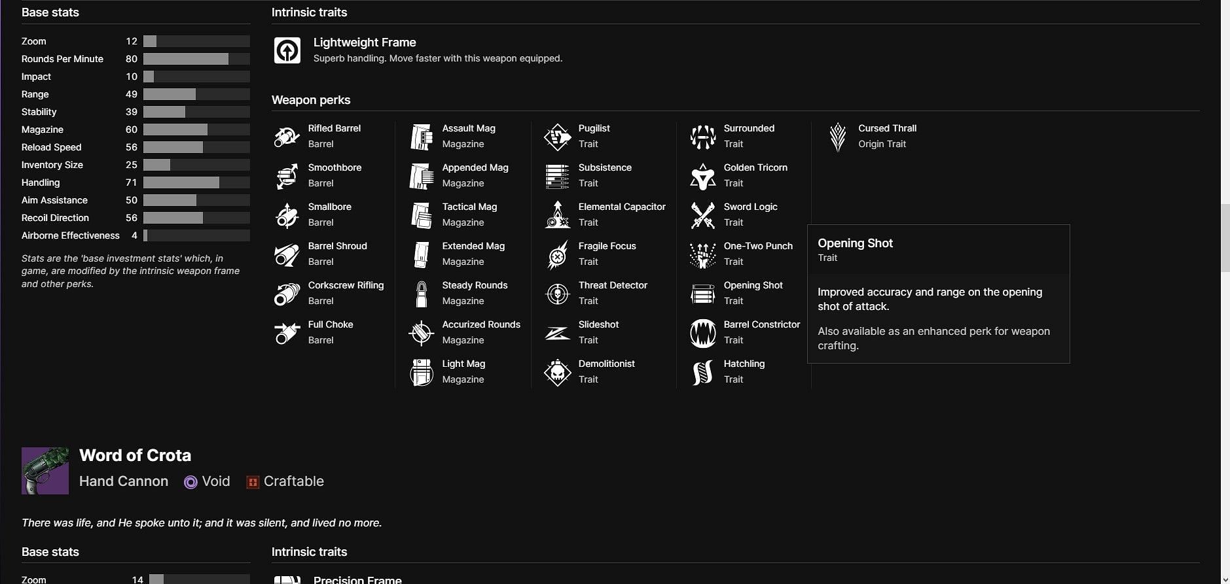Select the Appended Mag perk icon
1230x584 pixels.
coord(422,176)
